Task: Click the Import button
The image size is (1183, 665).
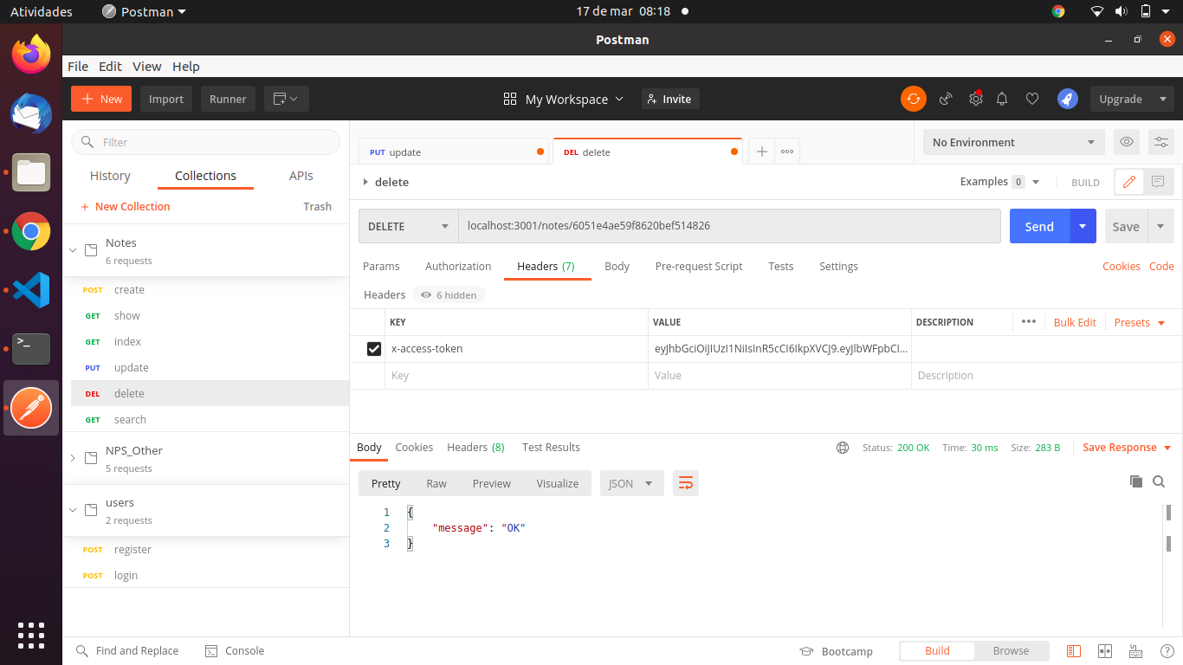Action: tap(166, 99)
